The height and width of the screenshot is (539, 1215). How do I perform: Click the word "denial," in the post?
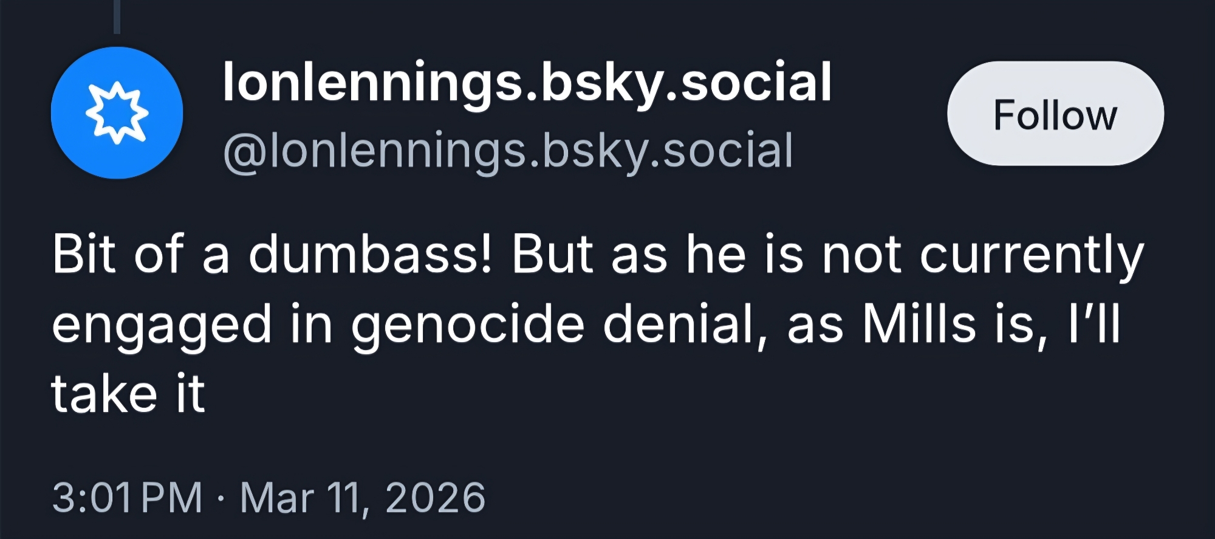click(685, 324)
